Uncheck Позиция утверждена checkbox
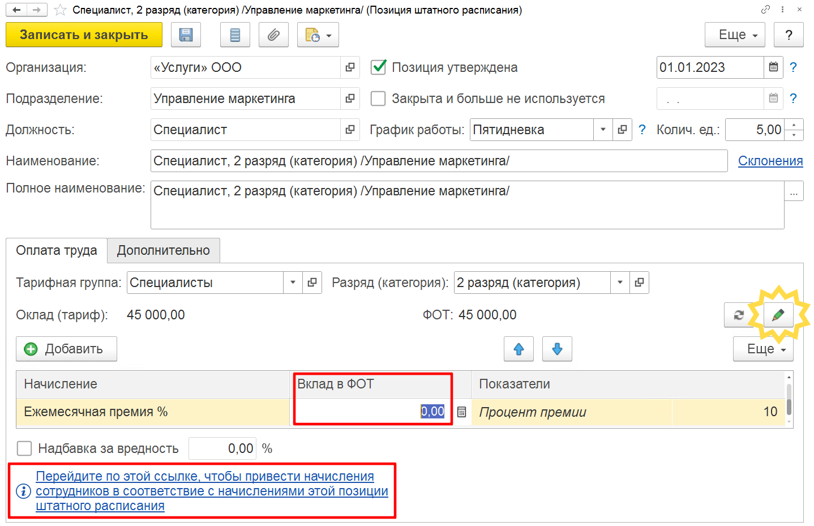 (378, 67)
